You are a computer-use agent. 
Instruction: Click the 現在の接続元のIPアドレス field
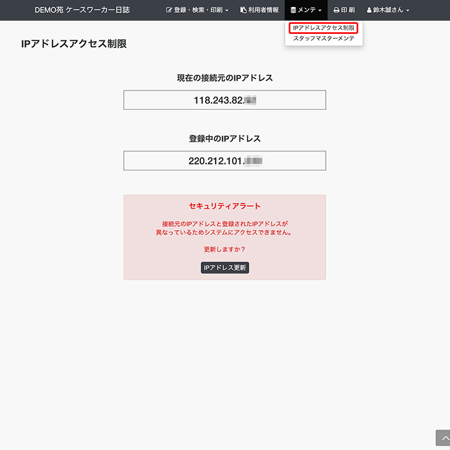[x=224, y=100]
